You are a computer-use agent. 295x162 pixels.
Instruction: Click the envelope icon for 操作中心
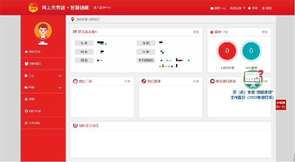coord(212,8)
